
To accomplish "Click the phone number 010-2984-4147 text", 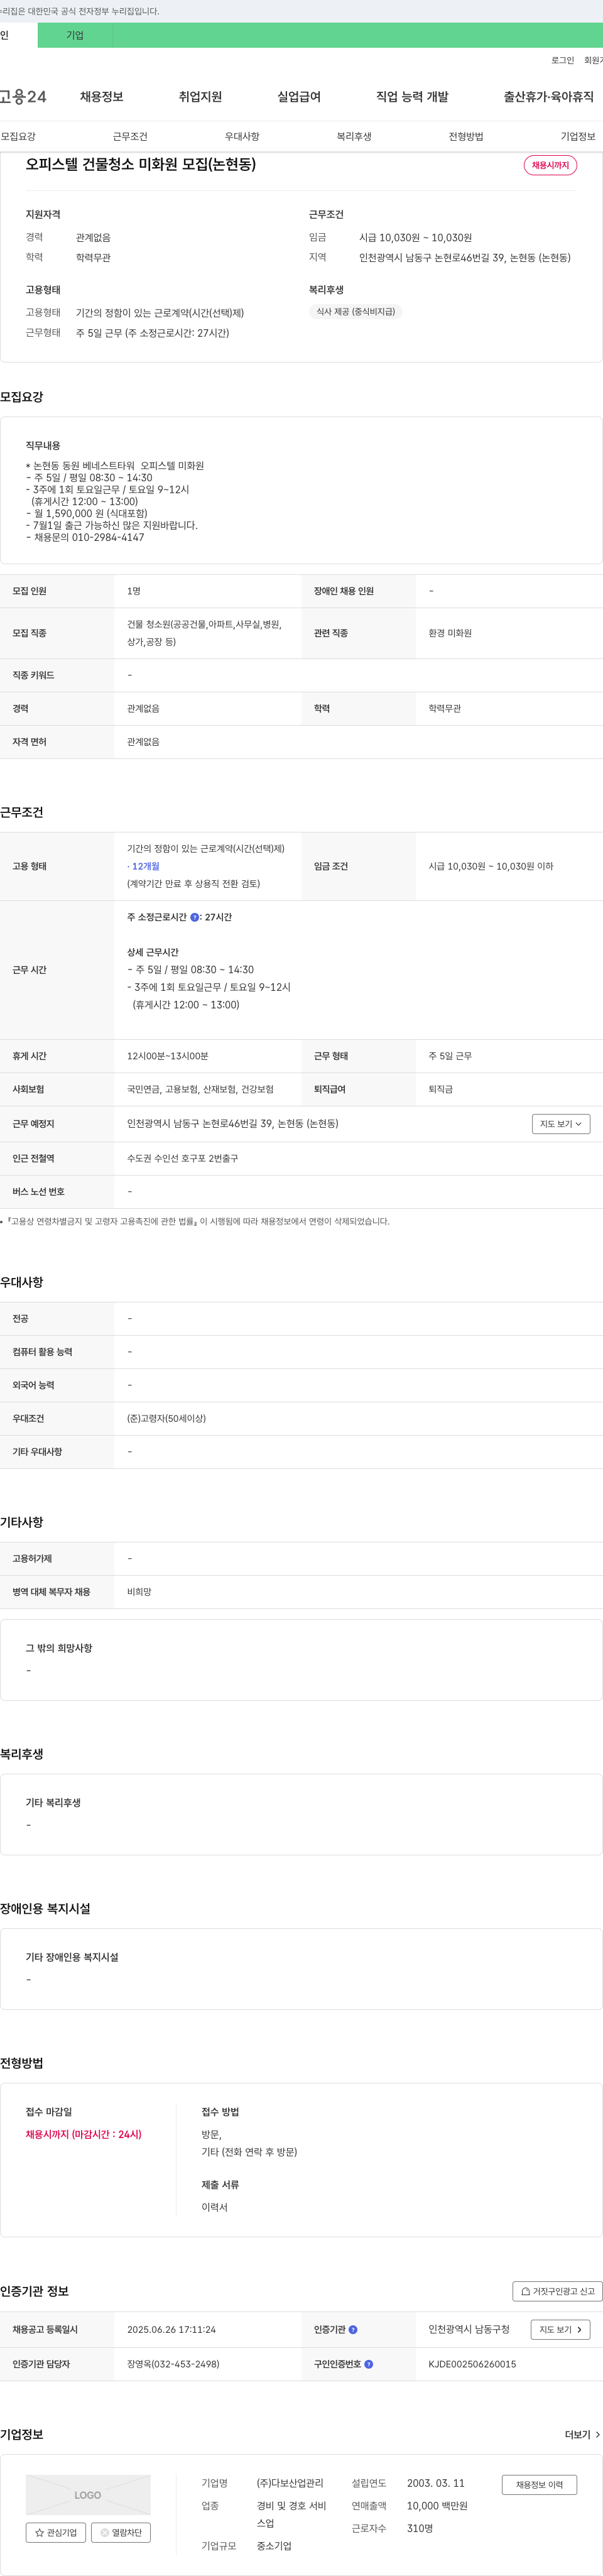I will 108,537.
